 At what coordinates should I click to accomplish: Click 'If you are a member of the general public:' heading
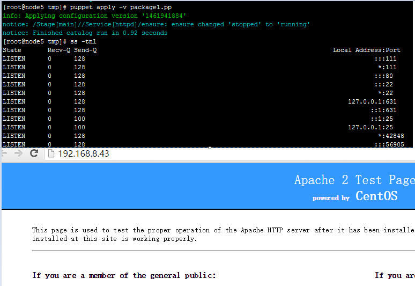124,275
